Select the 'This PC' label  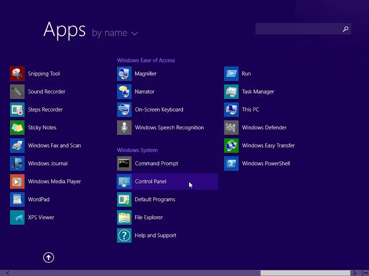tap(250, 110)
